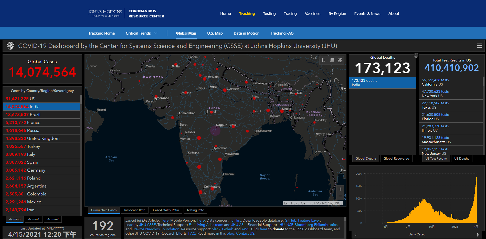Switch to the U.S. Map tab
This screenshot has width=486, height=239.
[x=215, y=33]
